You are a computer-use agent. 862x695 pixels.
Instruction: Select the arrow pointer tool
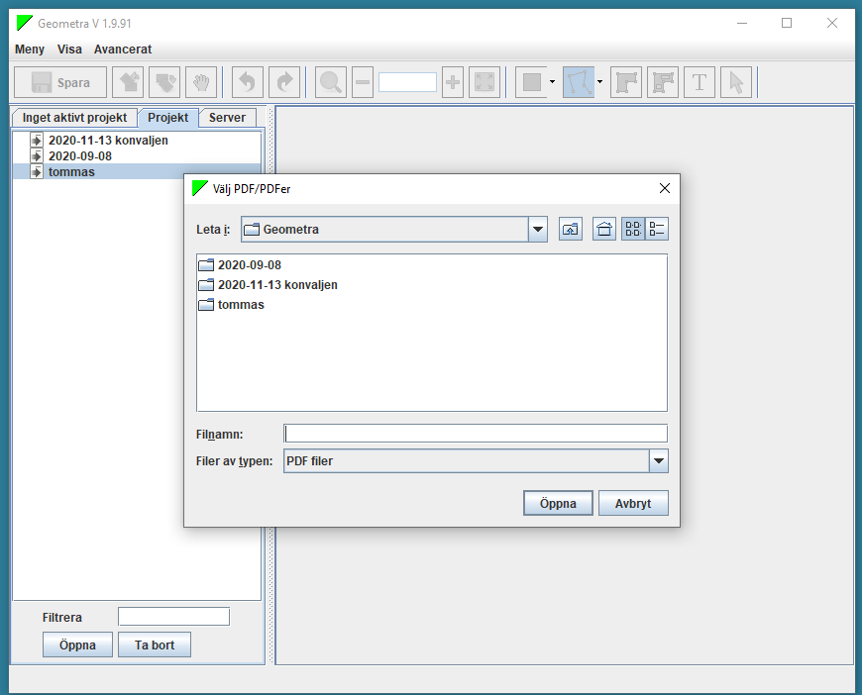[736, 82]
